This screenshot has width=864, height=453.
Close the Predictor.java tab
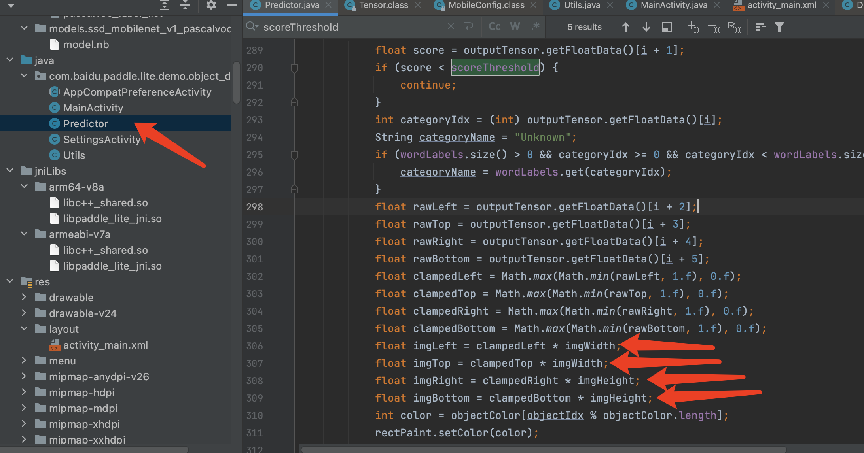[x=328, y=5]
